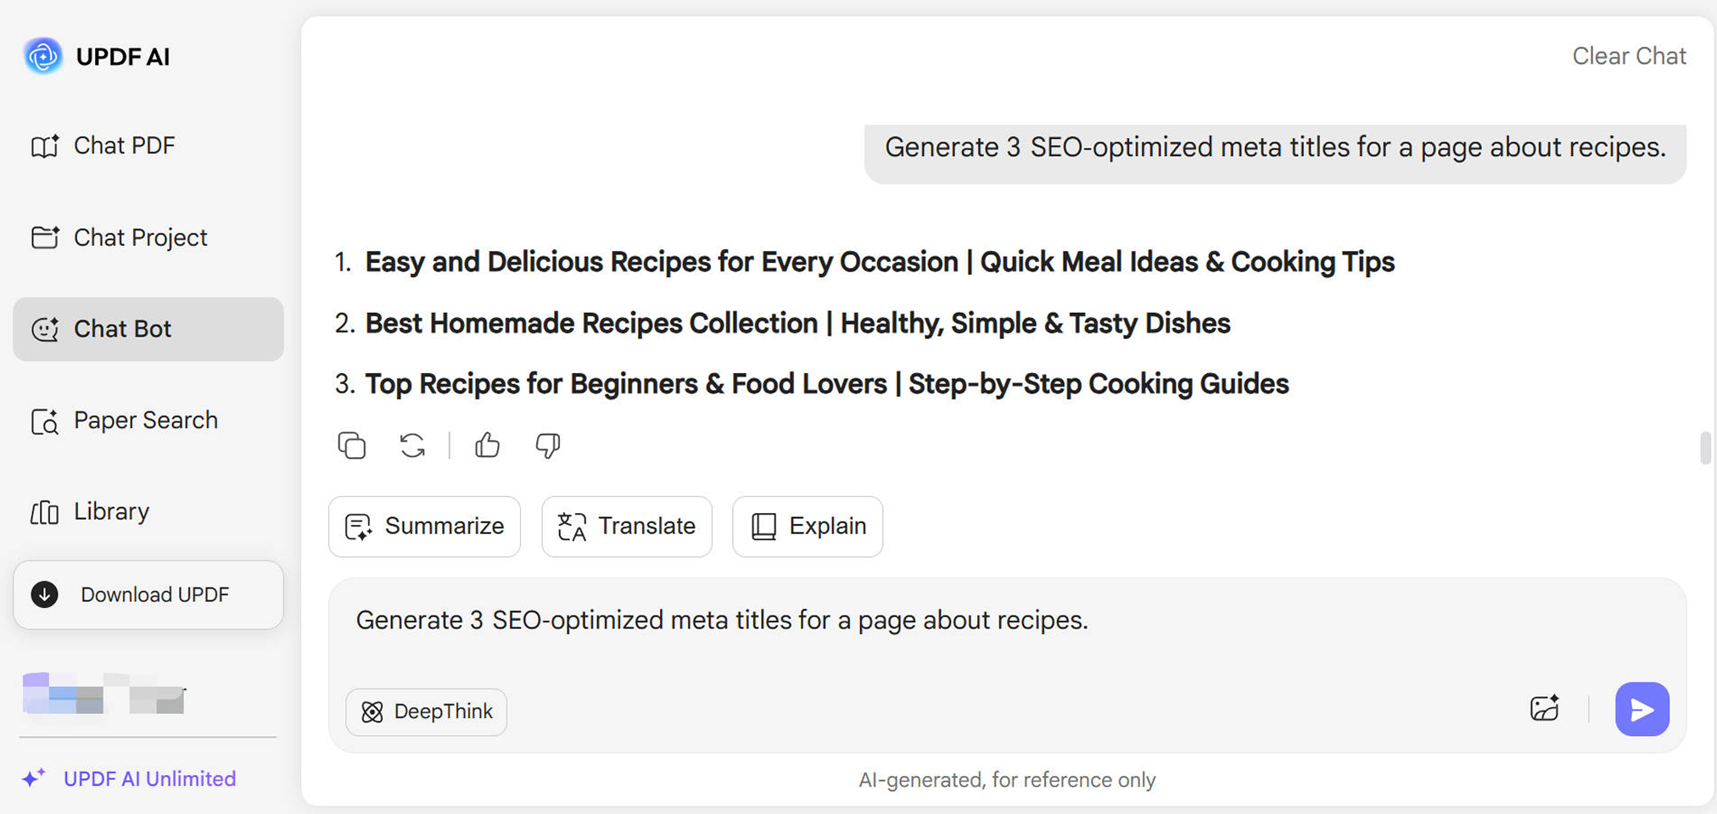Regenerate the AI response

[412, 445]
